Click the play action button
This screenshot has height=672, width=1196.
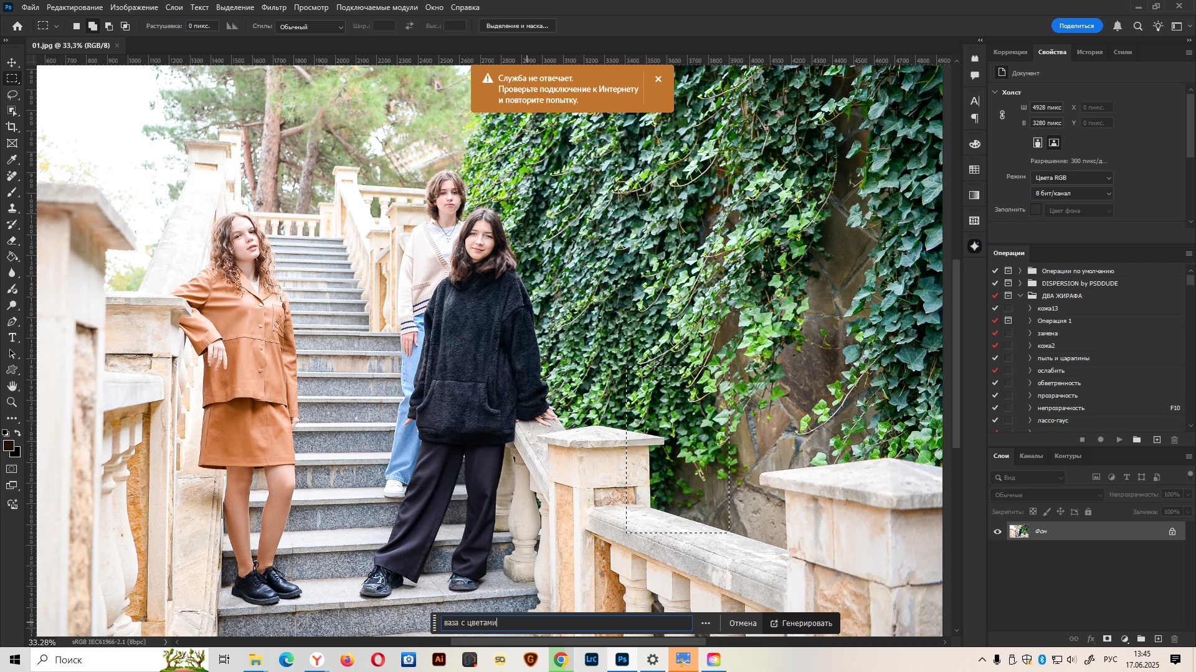click(x=1119, y=440)
